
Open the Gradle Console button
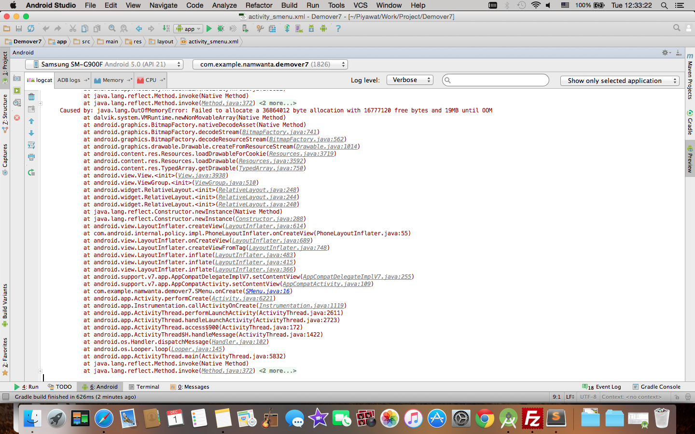[656, 387]
